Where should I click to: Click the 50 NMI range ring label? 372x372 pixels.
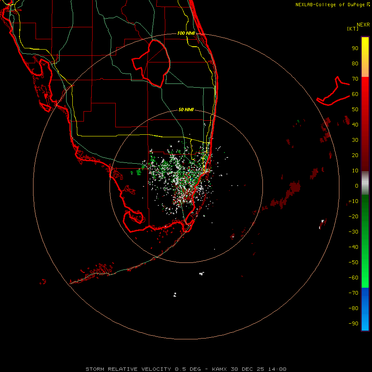click(186, 110)
